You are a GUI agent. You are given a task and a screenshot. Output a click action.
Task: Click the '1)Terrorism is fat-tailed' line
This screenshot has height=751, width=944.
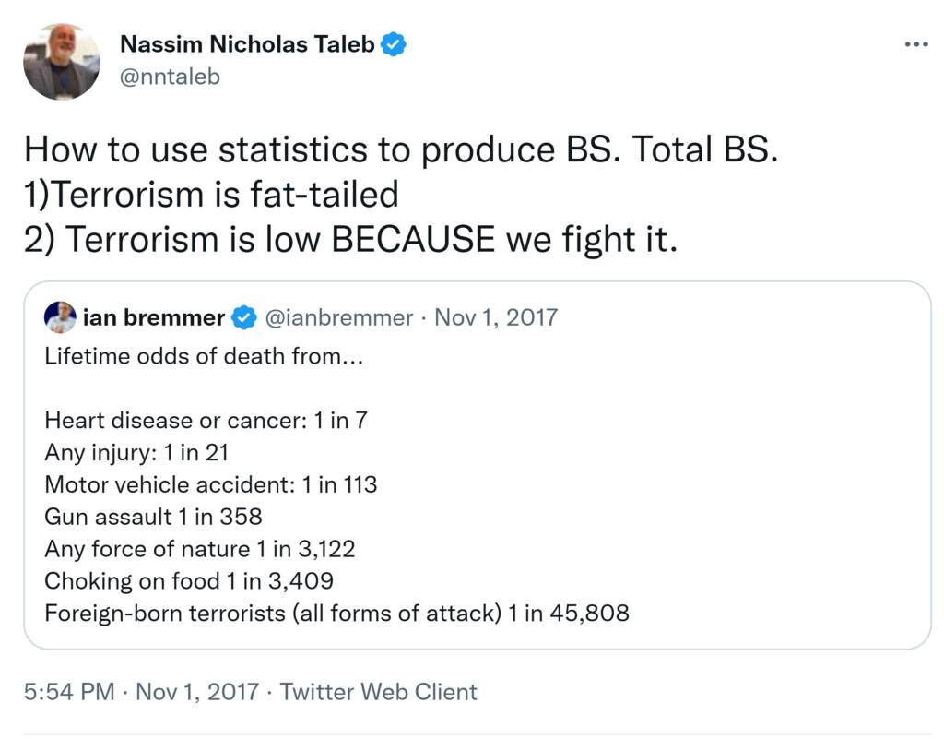pyautogui.click(x=211, y=195)
